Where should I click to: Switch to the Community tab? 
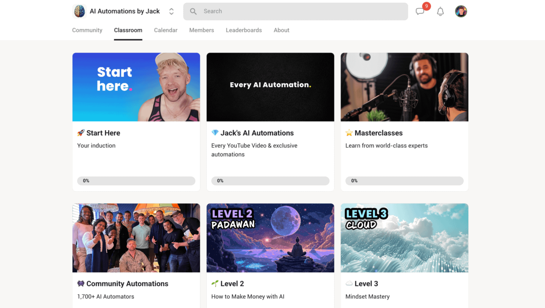tap(87, 30)
